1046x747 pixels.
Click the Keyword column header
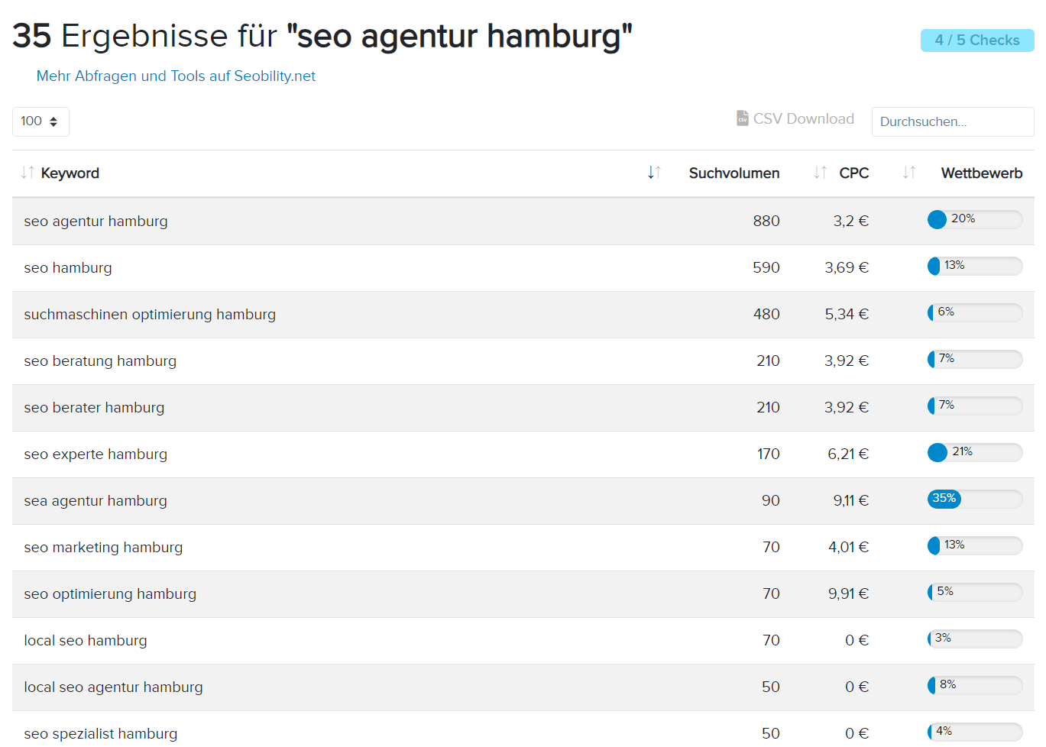pyautogui.click(x=70, y=173)
